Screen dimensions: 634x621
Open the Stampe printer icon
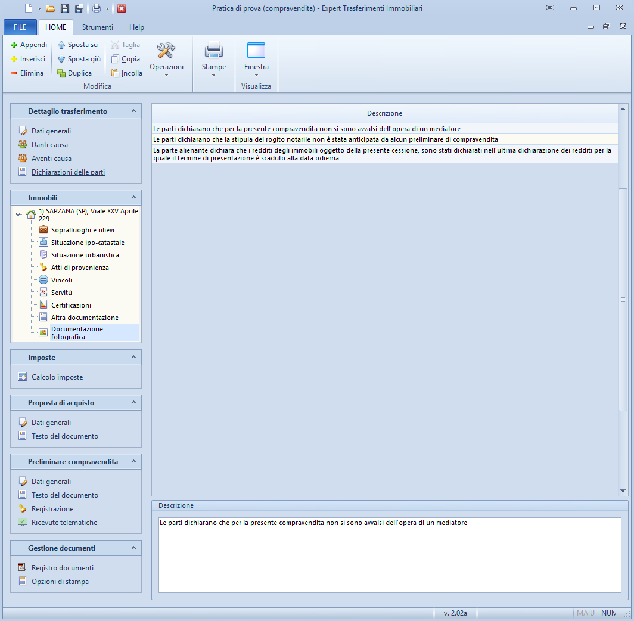213,50
